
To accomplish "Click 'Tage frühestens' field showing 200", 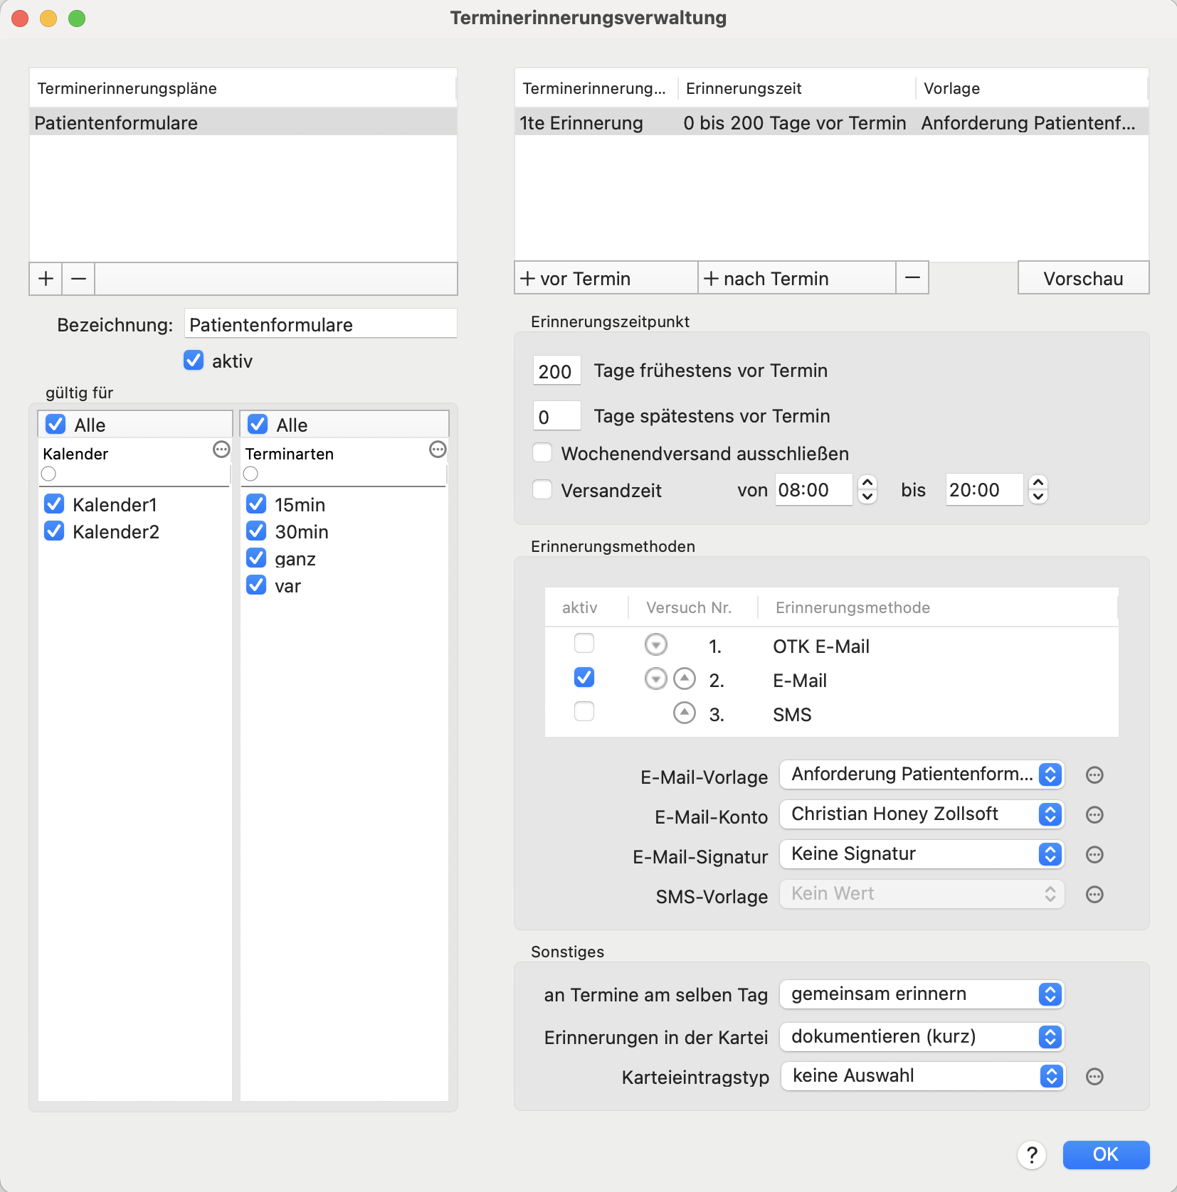I will [556, 371].
